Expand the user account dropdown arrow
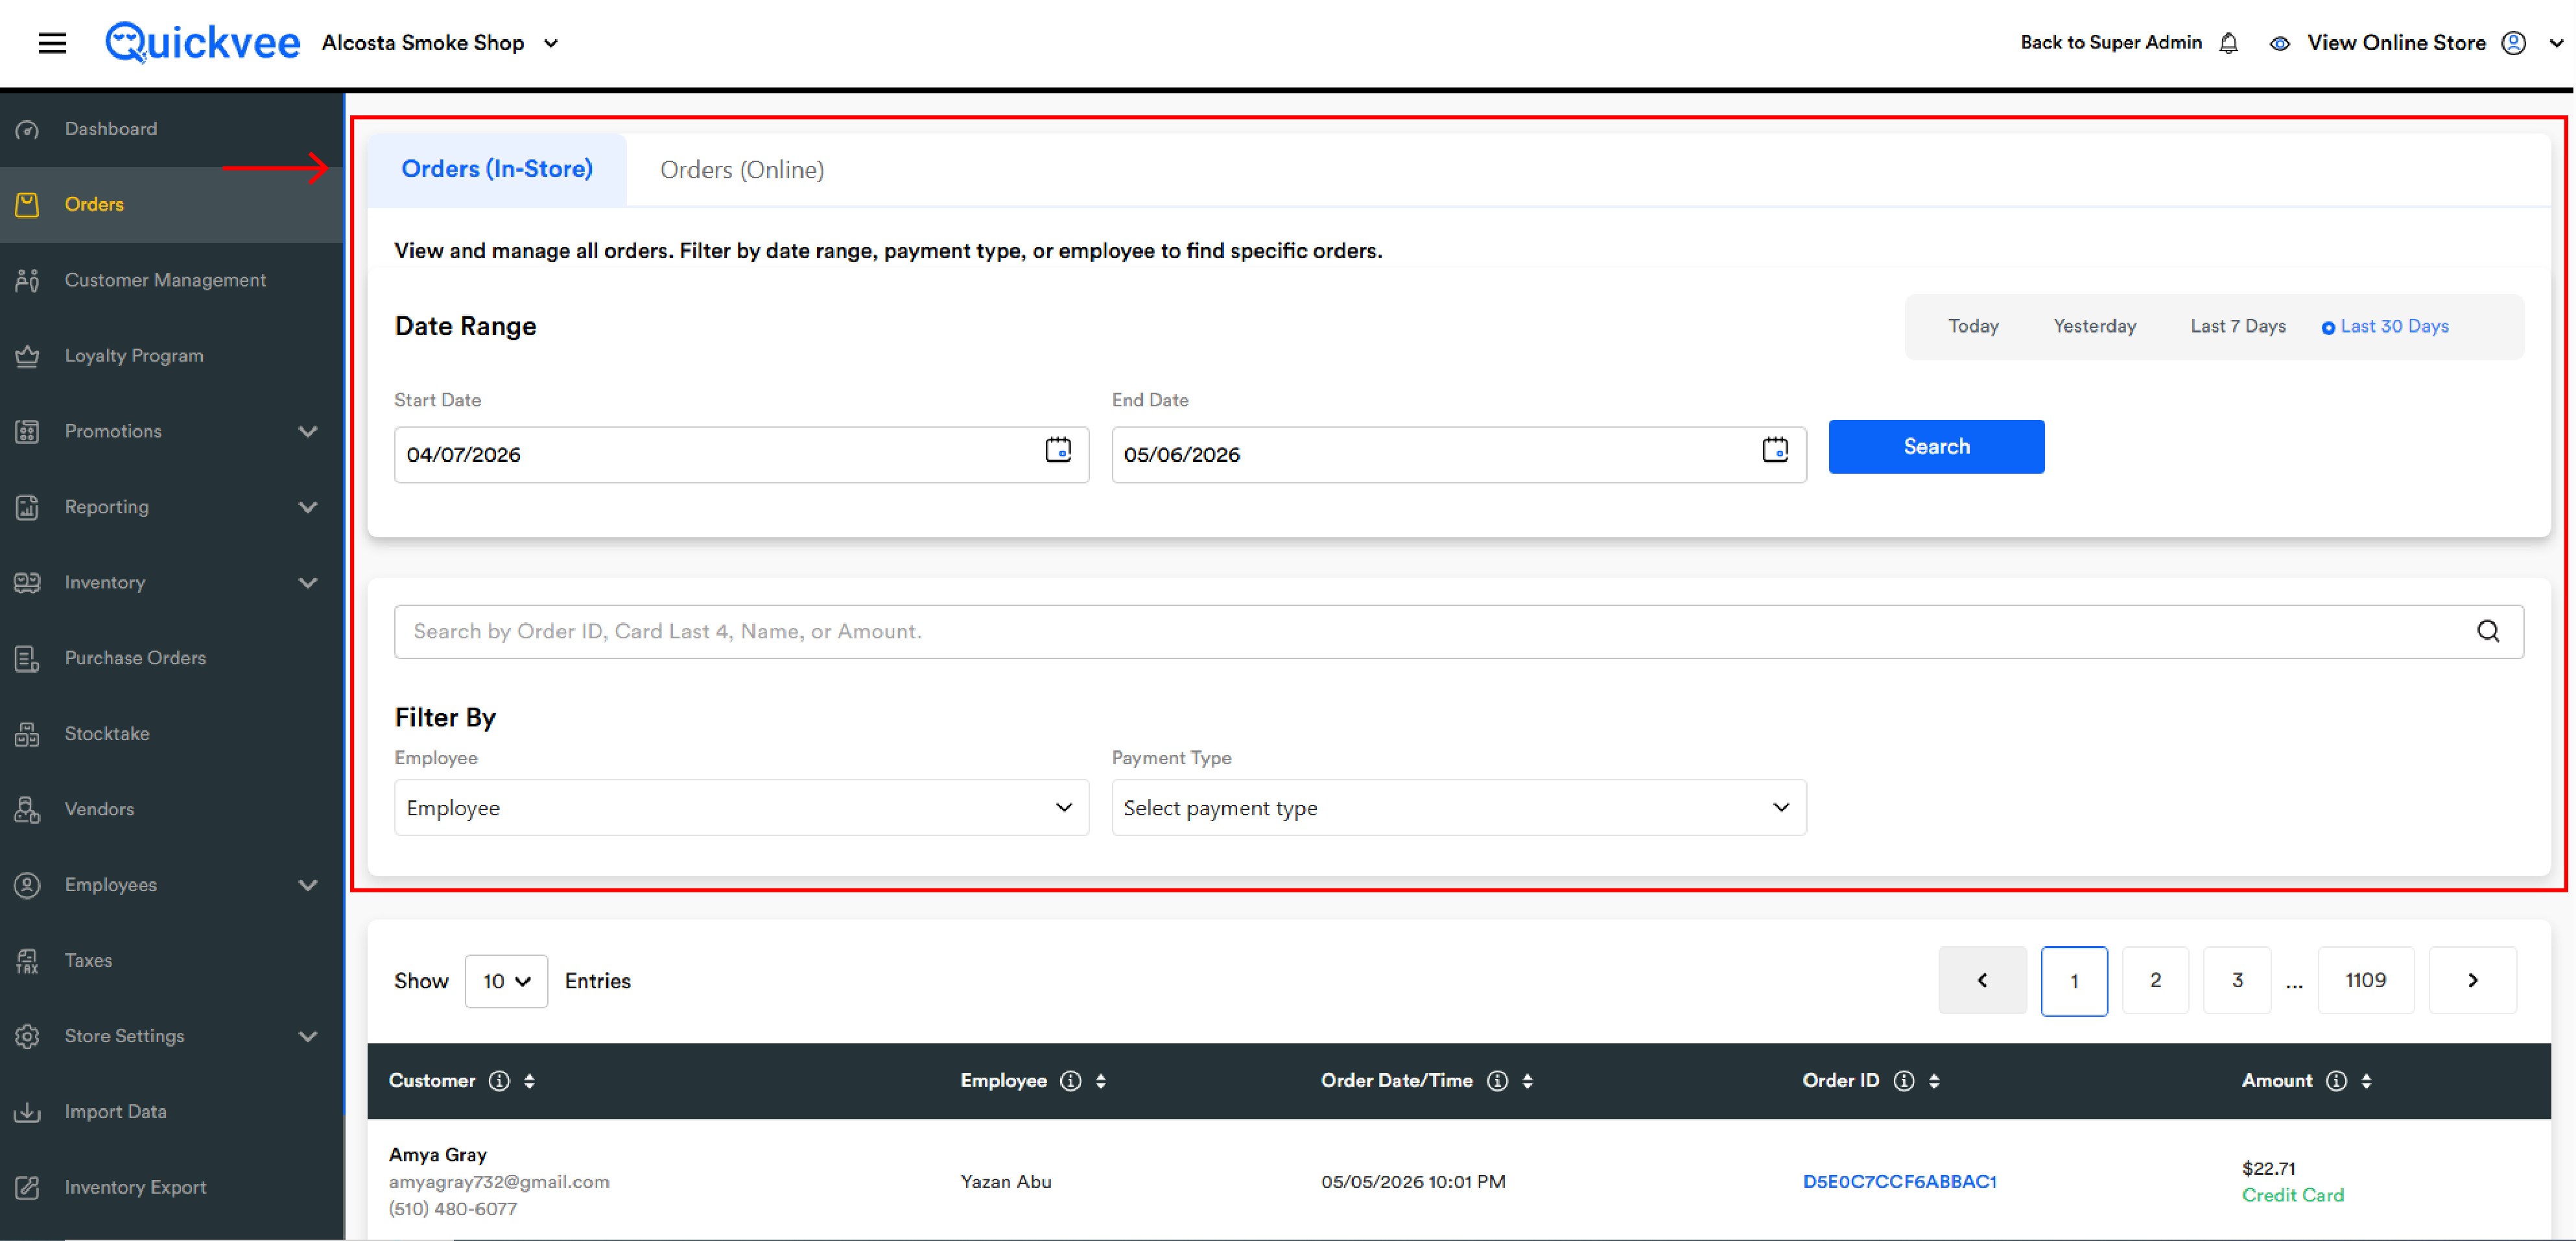2576x1241 pixels. 2556,43
